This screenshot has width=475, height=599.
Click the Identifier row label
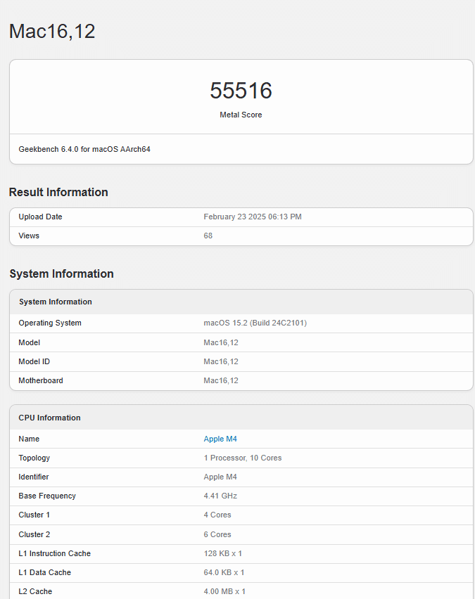click(34, 477)
